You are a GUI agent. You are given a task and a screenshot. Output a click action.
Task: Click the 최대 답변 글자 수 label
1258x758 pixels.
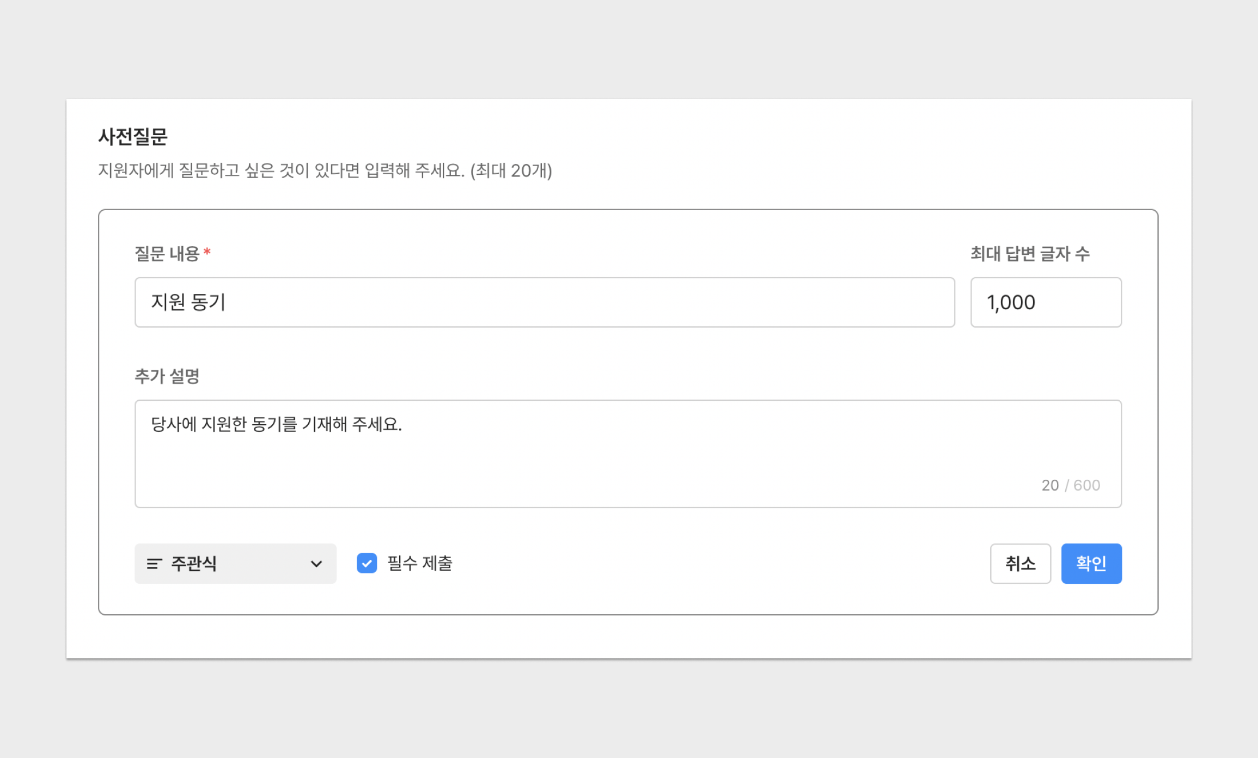click(1030, 254)
